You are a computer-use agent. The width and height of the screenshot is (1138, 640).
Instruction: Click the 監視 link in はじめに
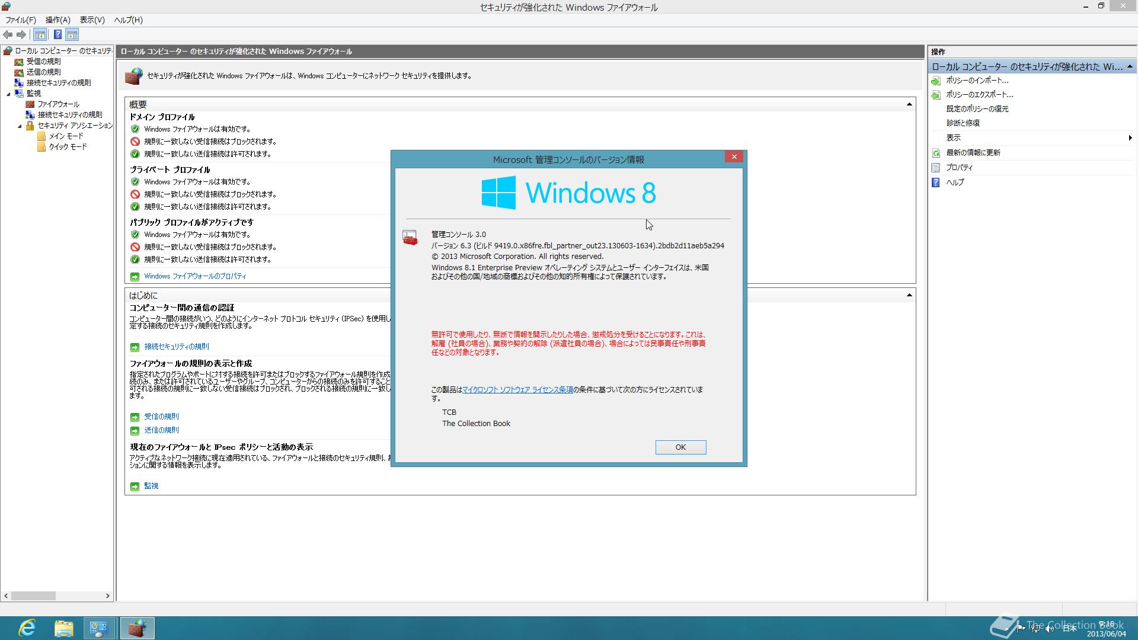coord(151,486)
